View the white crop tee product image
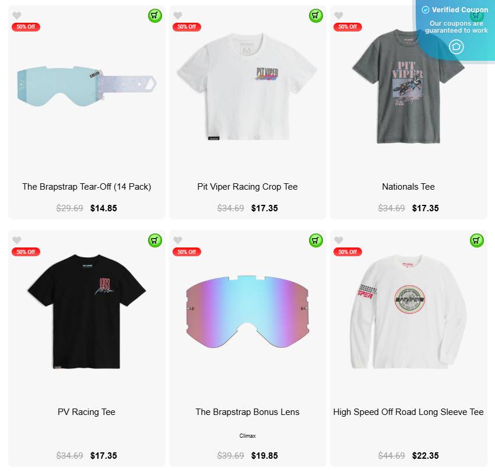The height and width of the screenshot is (471, 495). 247,86
